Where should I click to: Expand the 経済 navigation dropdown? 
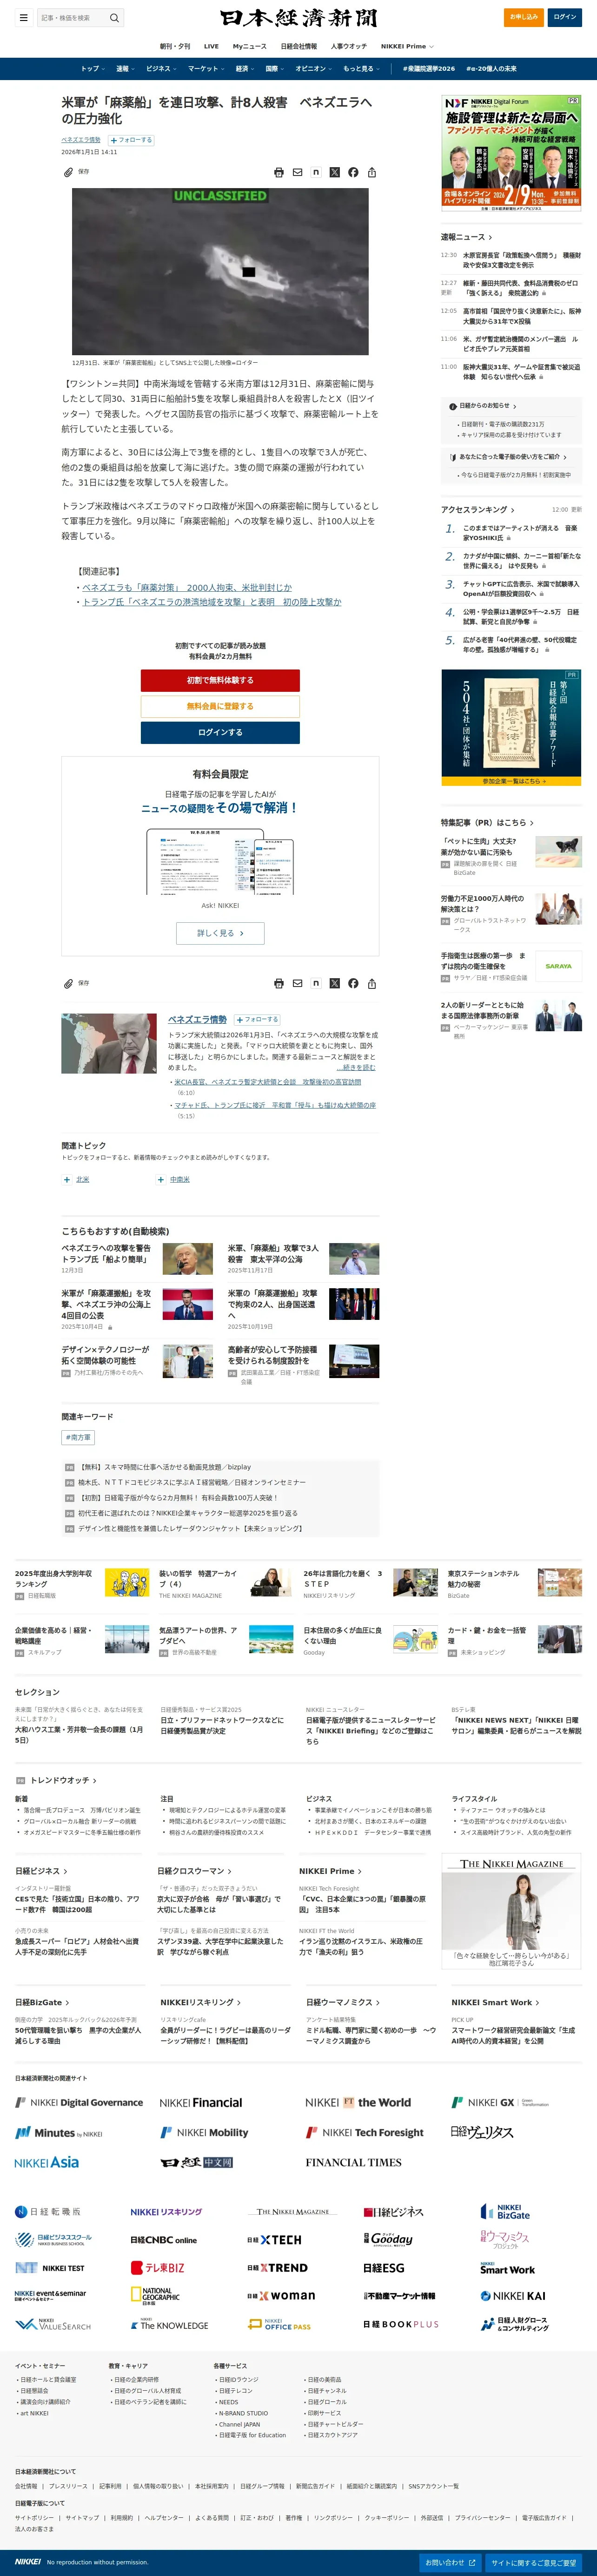click(x=245, y=69)
